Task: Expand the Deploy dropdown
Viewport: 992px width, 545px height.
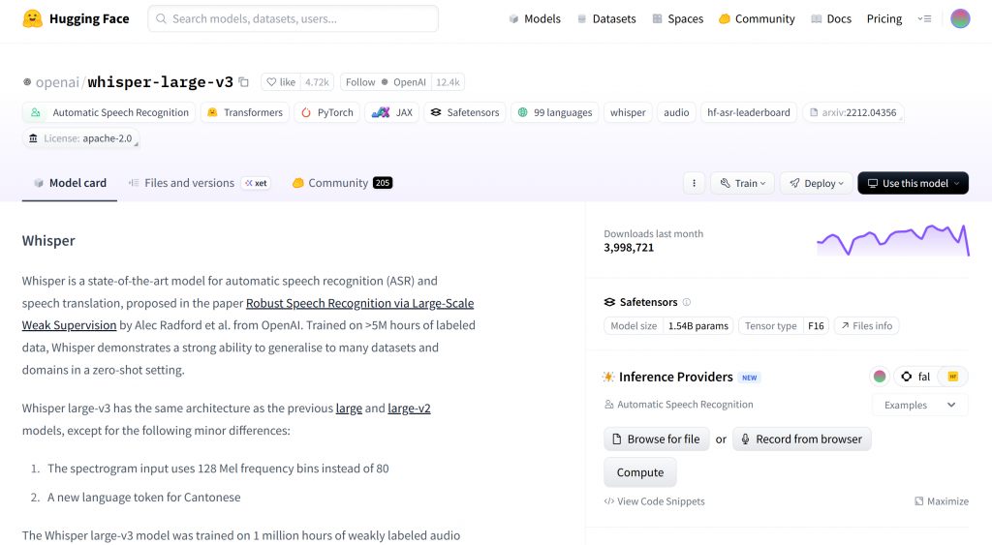Action: (x=816, y=183)
